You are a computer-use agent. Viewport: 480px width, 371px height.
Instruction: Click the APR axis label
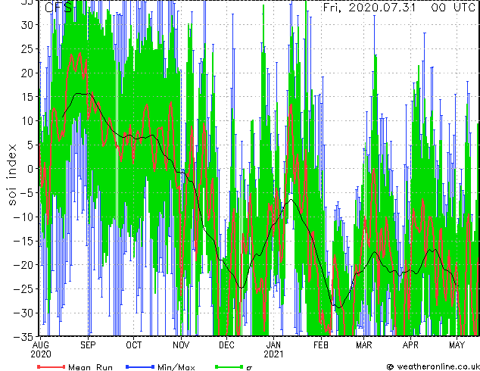coord(410,345)
